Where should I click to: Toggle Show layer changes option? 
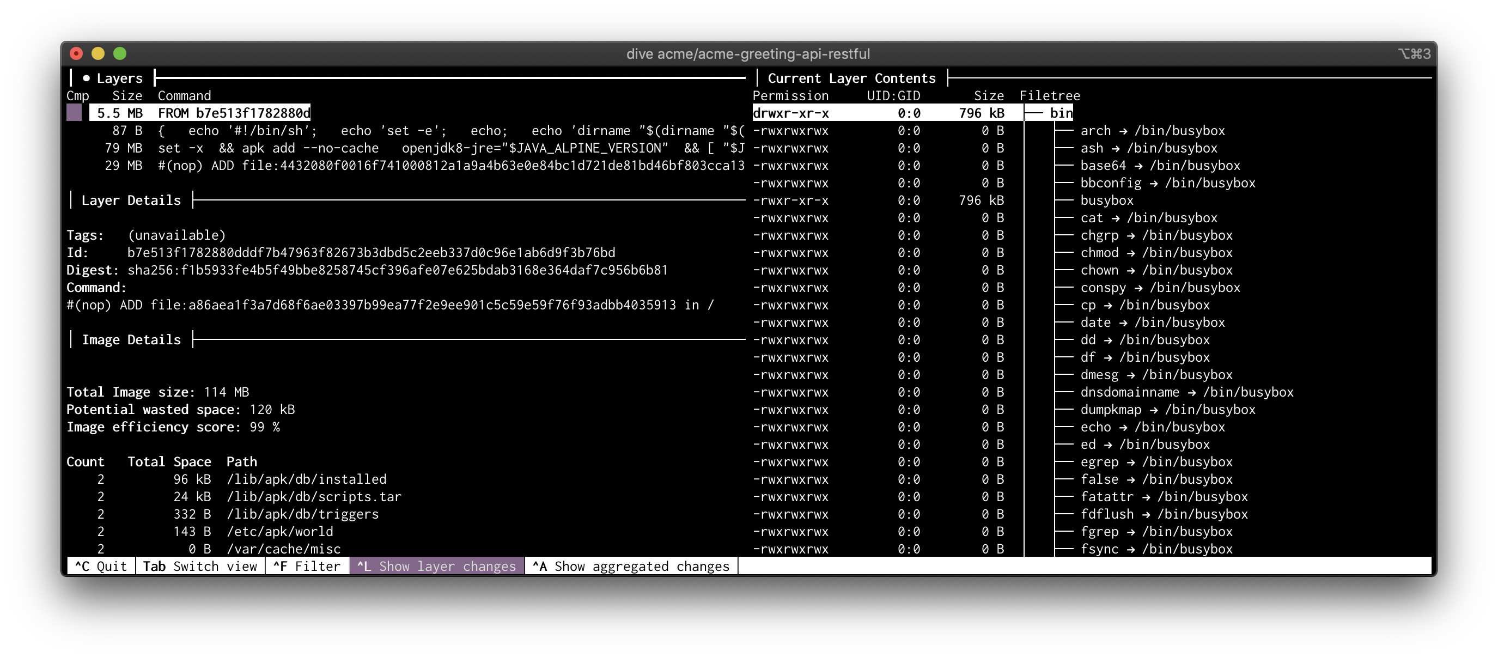(436, 565)
